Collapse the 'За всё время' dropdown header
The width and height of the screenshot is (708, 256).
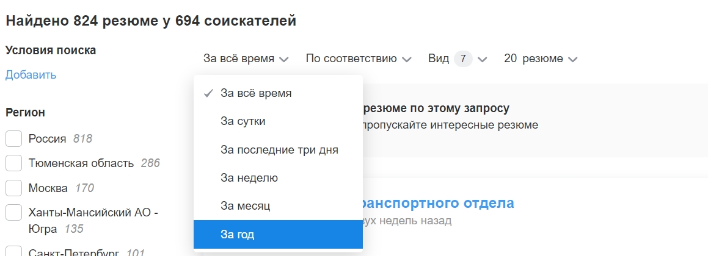coord(246,59)
